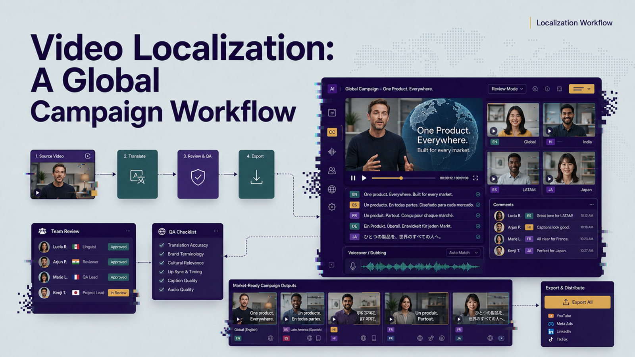
Task: Click the Meta Ads distribution link
Action: (561, 324)
